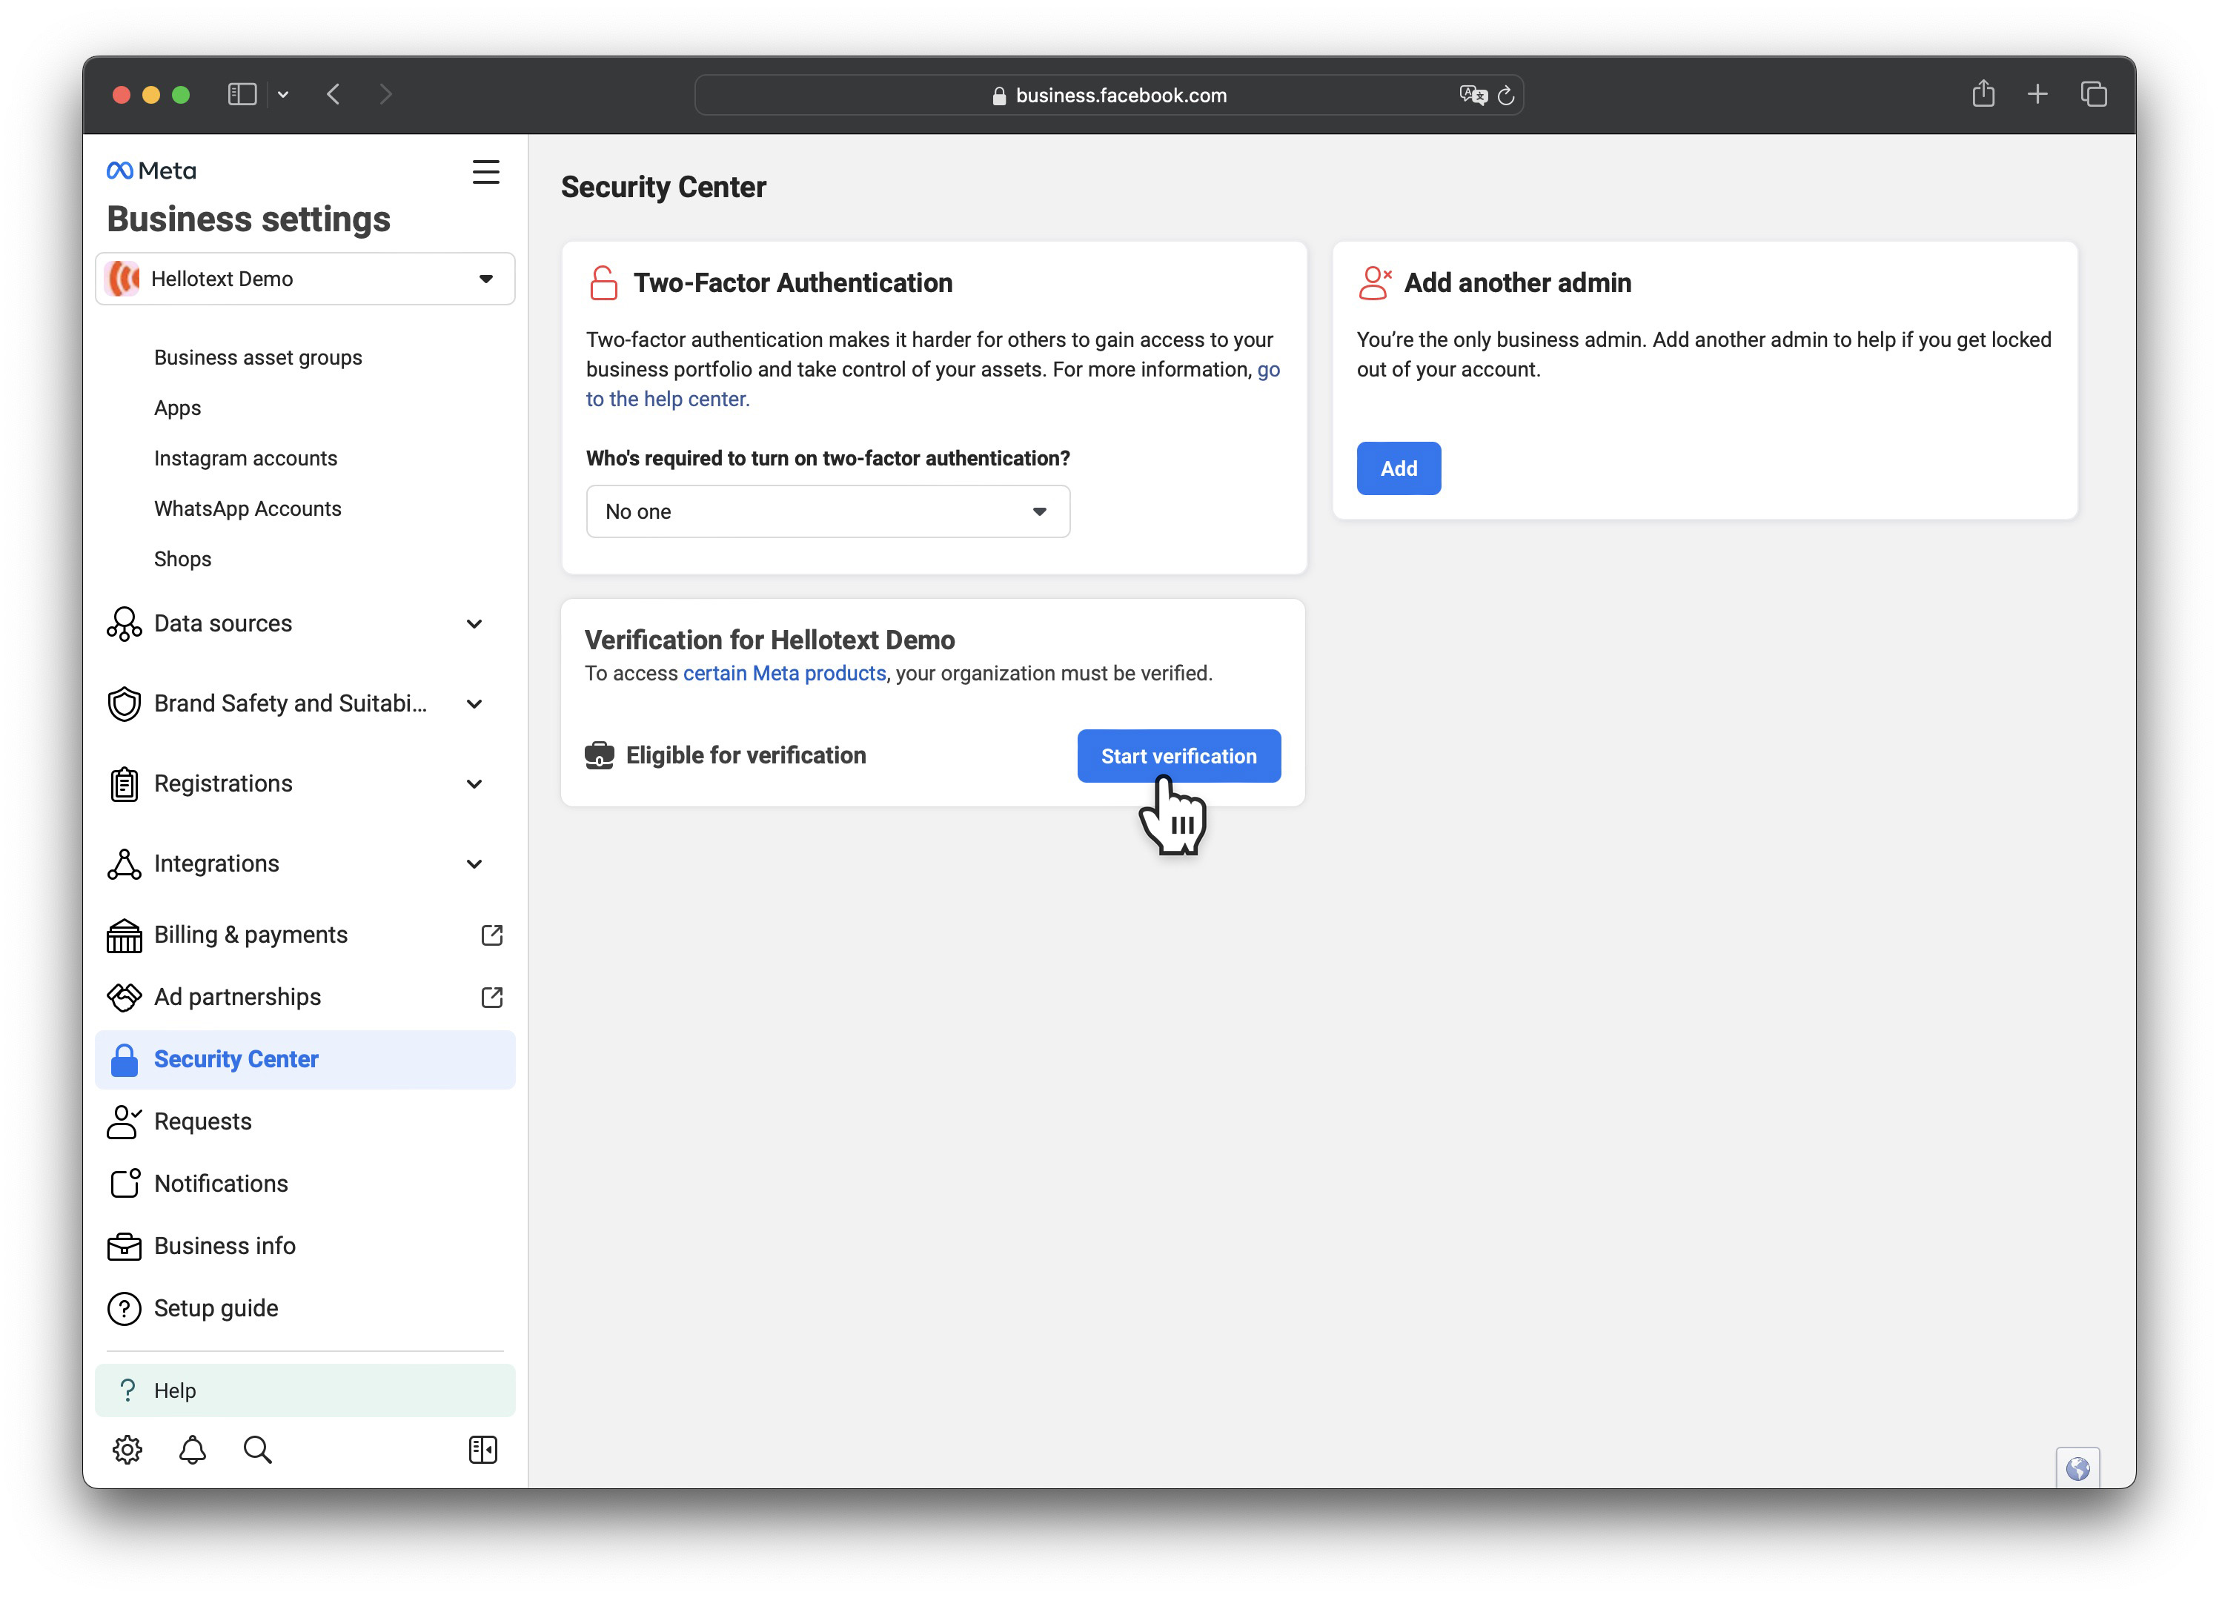This screenshot has width=2219, height=1598.
Task: Toggle Safari sidebar button
Action: 242,94
